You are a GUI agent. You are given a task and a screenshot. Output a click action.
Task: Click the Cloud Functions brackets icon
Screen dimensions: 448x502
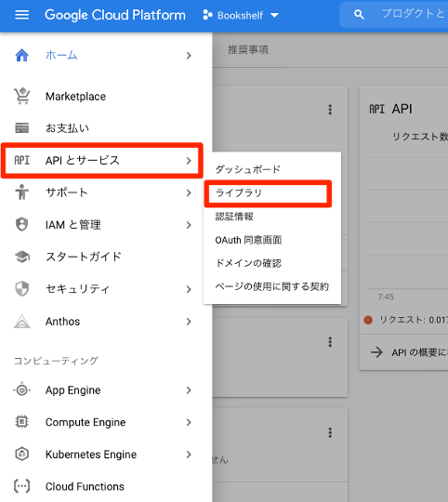21,486
